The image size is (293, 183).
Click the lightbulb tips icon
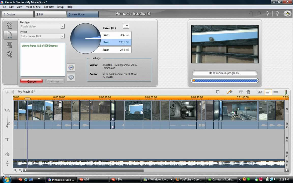click(x=277, y=13)
